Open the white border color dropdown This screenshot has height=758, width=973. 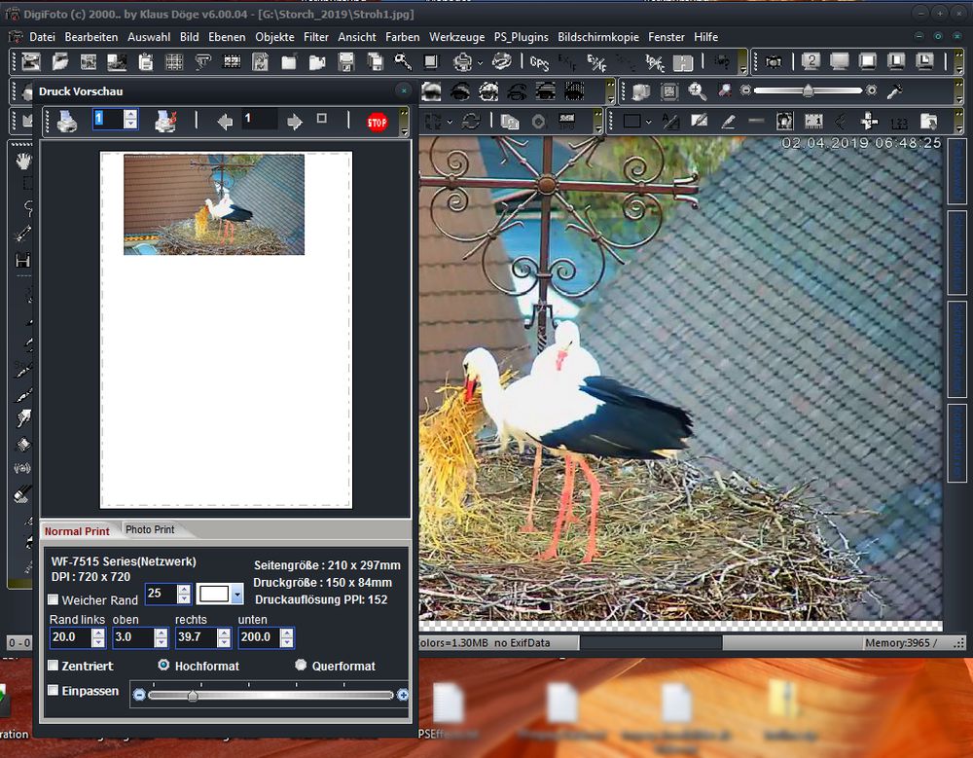click(x=236, y=594)
